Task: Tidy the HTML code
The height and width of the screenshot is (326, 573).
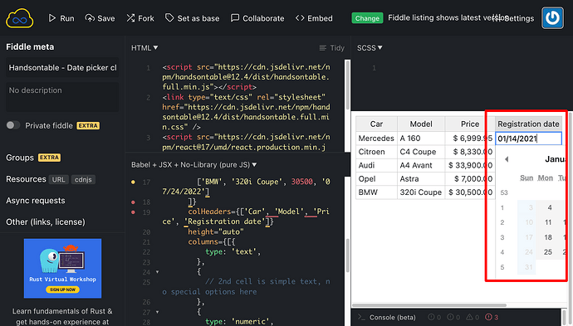Action: tap(332, 48)
